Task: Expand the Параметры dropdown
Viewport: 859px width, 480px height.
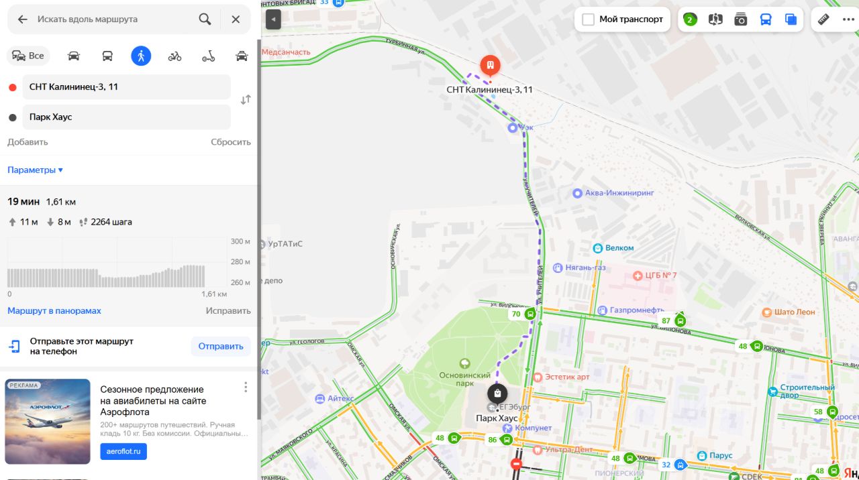Action: point(35,170)
